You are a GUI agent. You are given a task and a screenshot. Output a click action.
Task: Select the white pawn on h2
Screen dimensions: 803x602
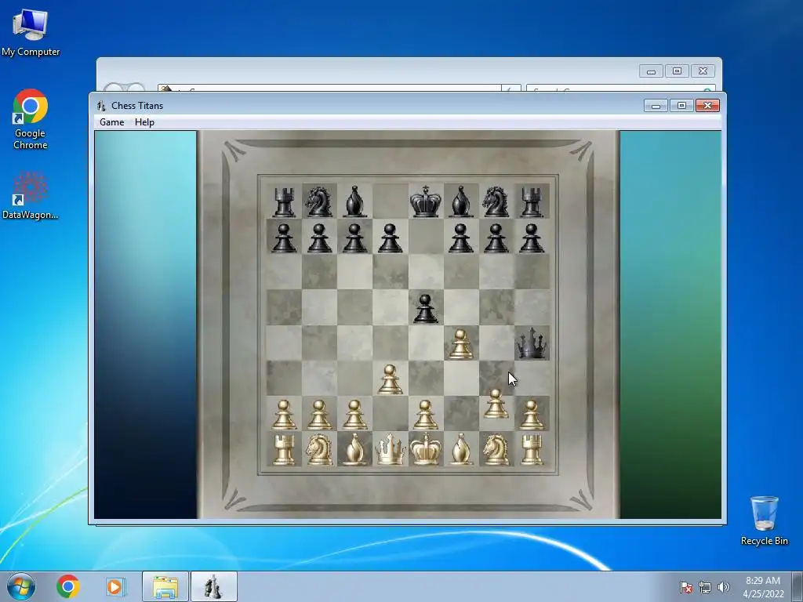coord(532,414)
